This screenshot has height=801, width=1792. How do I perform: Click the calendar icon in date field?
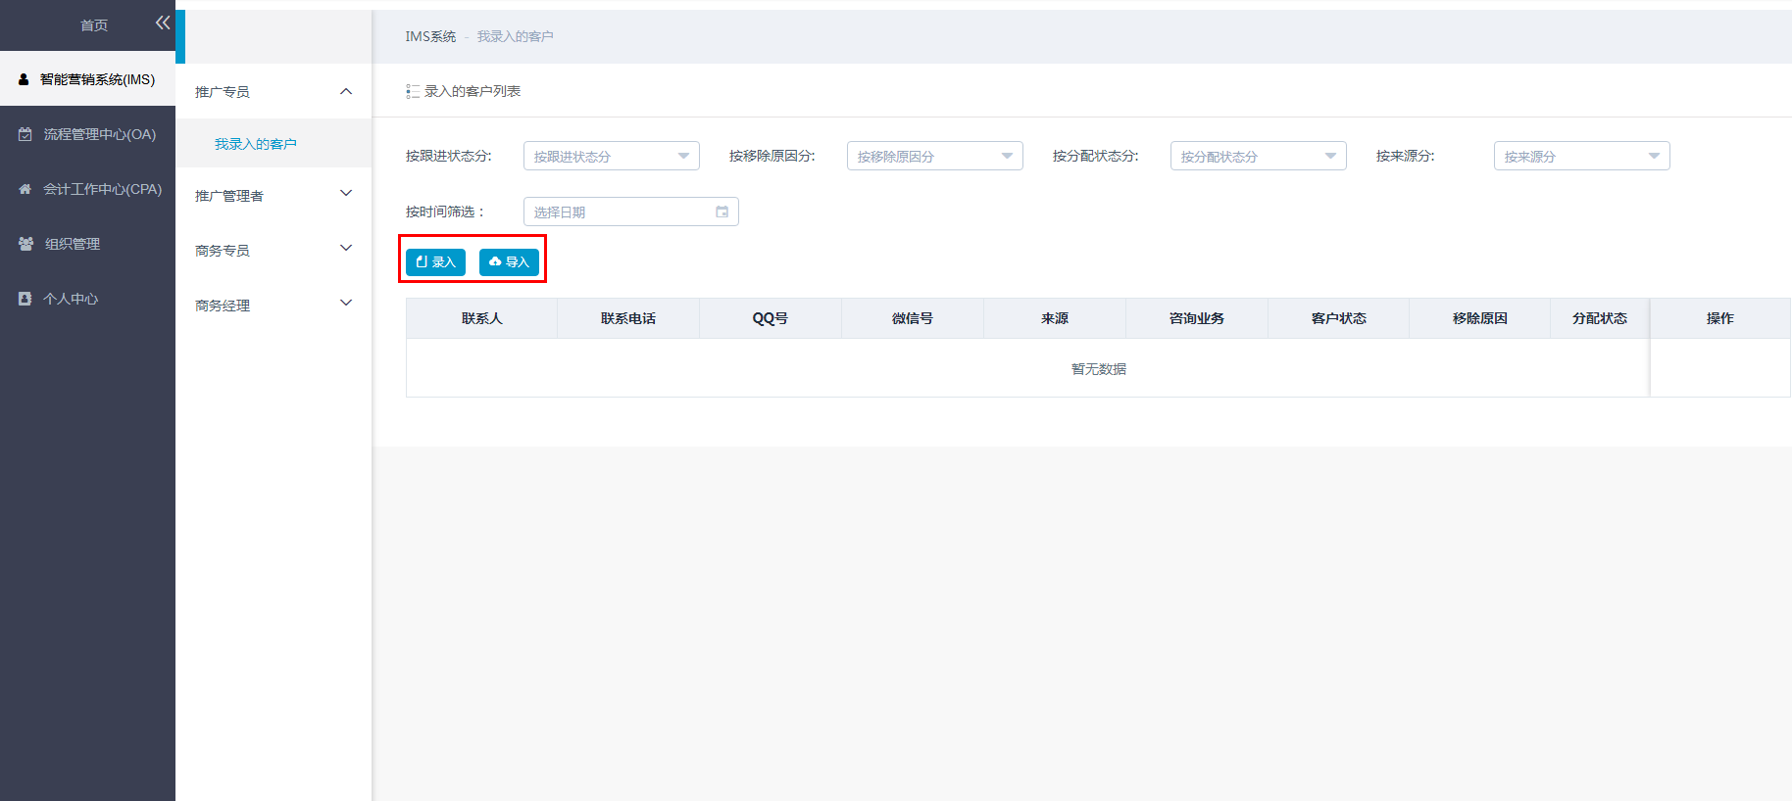(722, 212)
